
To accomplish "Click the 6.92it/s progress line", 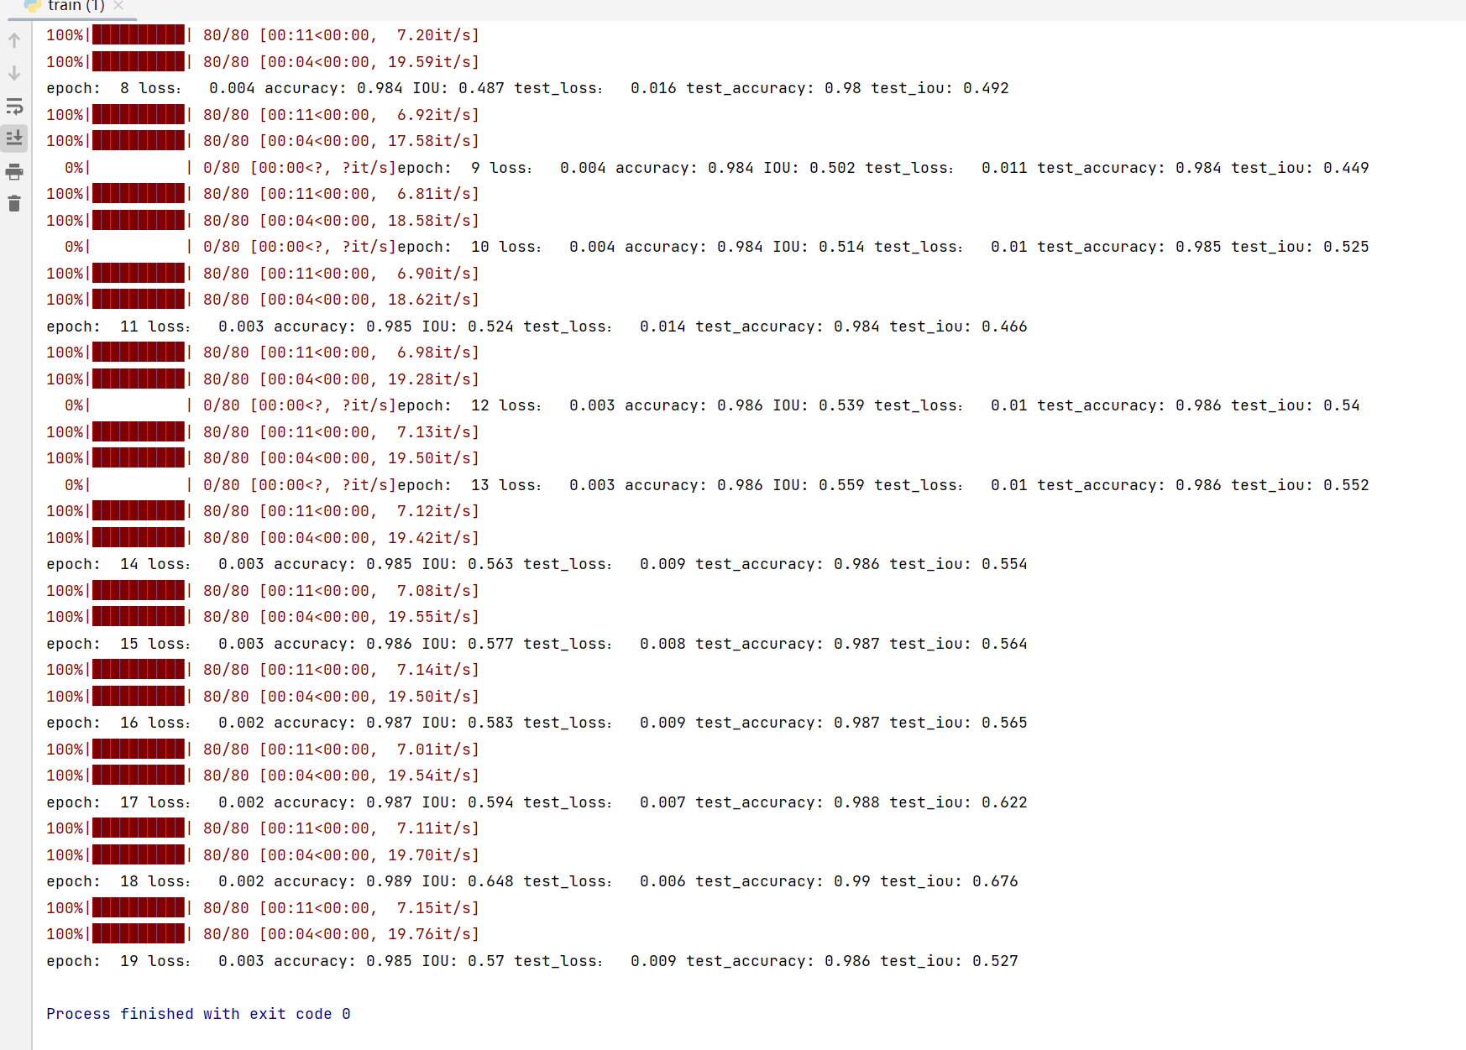I will coord(263,115).
